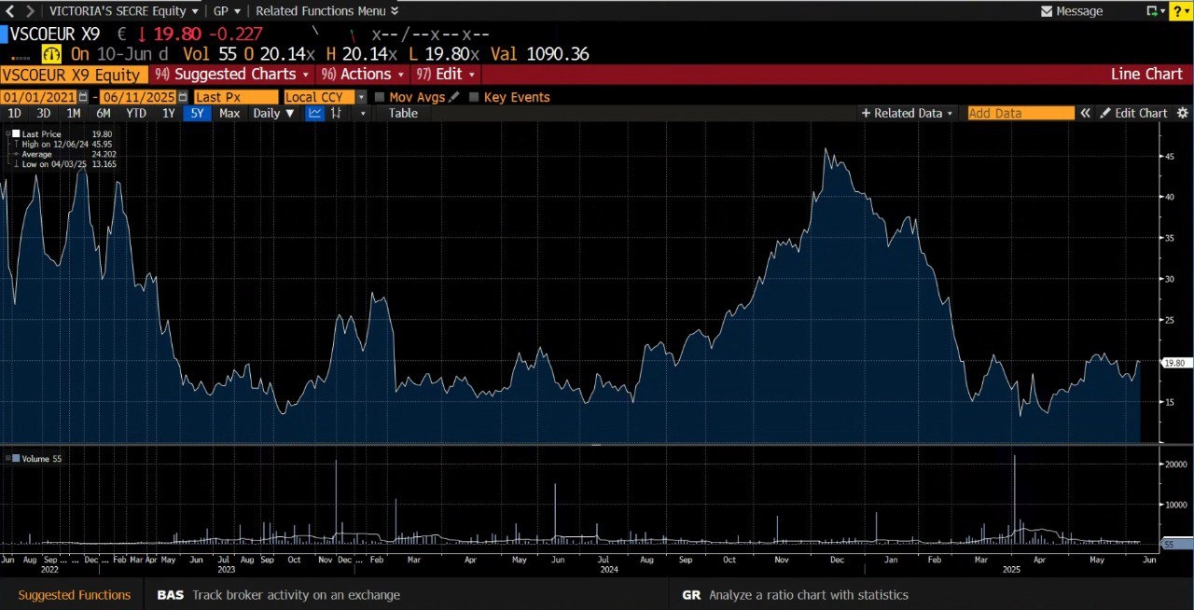Click the Edit Chart pencil button
Screen dimensions: 1194x610
(x=1133, y=113)
